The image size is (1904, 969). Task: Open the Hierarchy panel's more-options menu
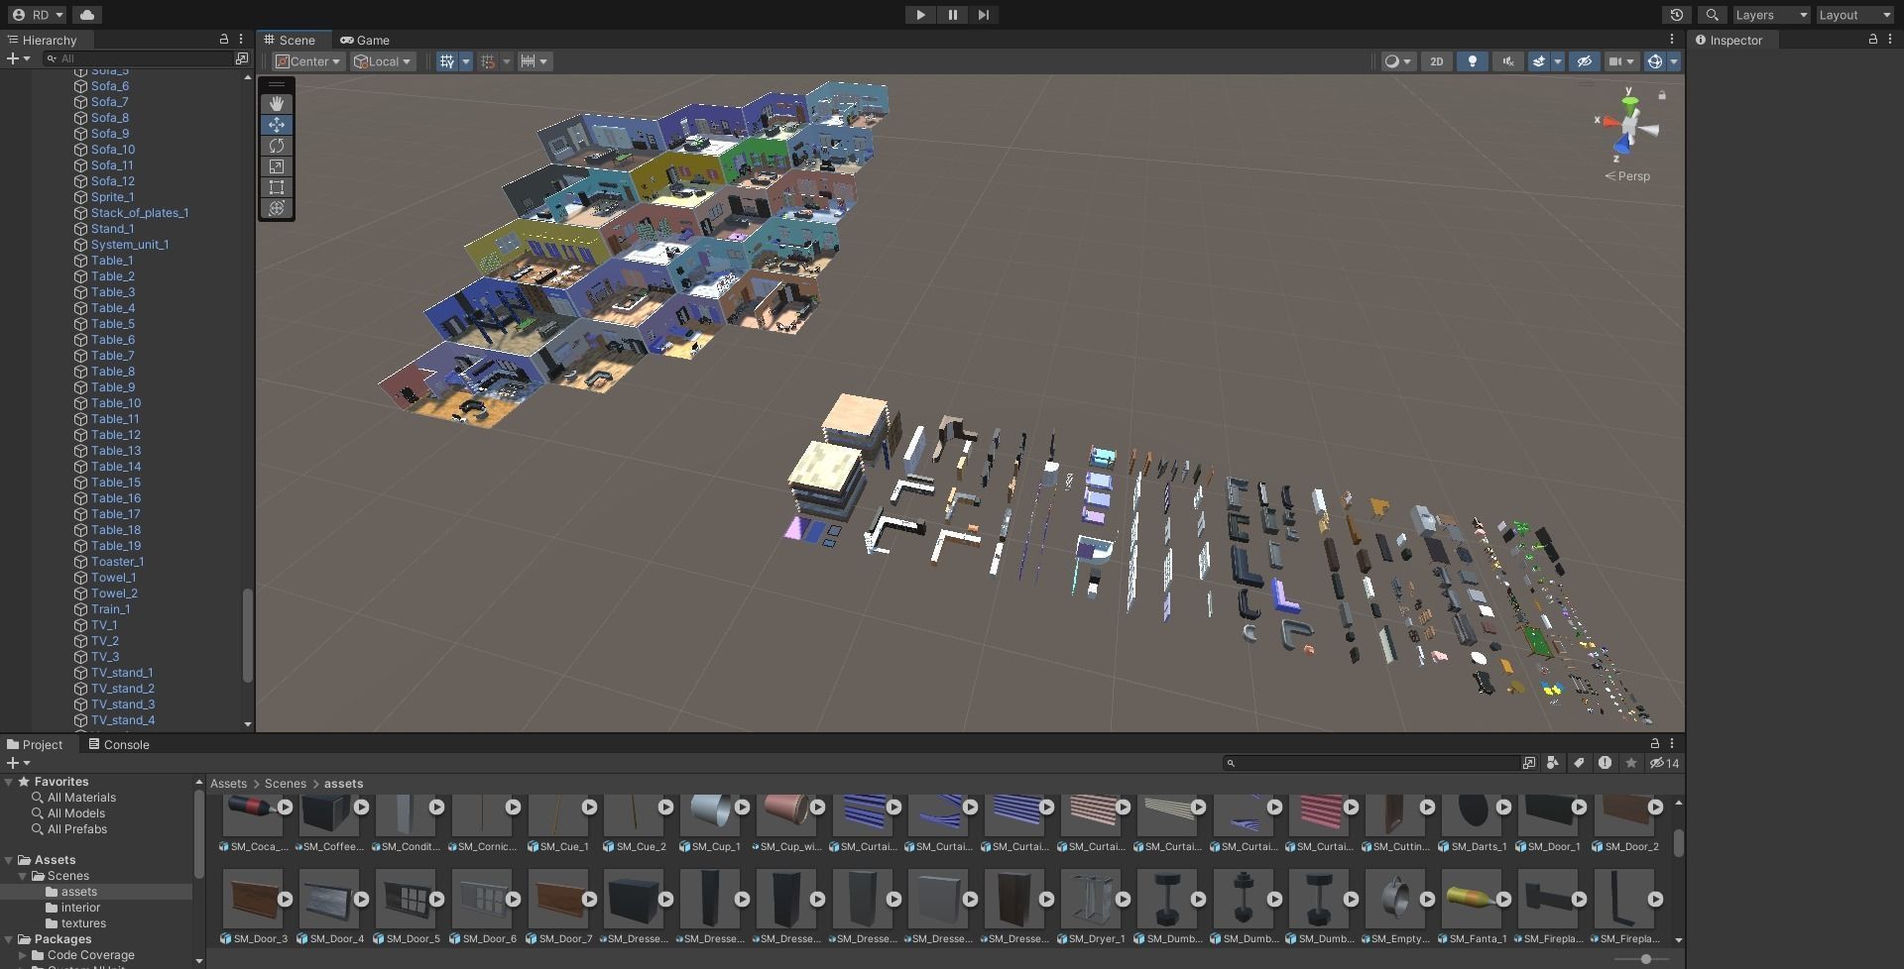tap(241, 40)
